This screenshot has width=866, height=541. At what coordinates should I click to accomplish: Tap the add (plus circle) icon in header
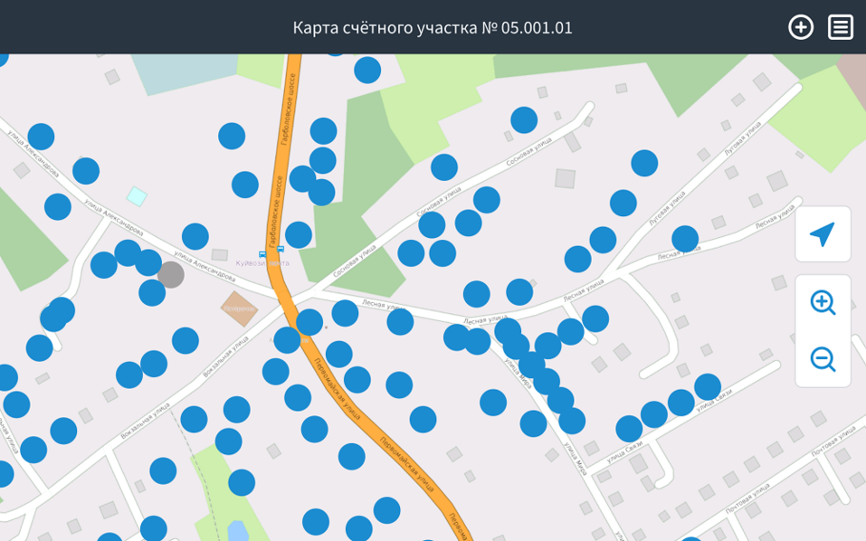(800, 27)
